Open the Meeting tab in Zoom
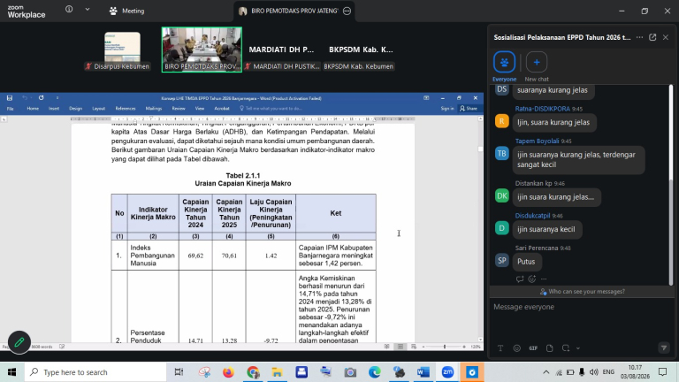Image resolution: width=679 pixels, height=382 pixels. [x=127, y=11]
